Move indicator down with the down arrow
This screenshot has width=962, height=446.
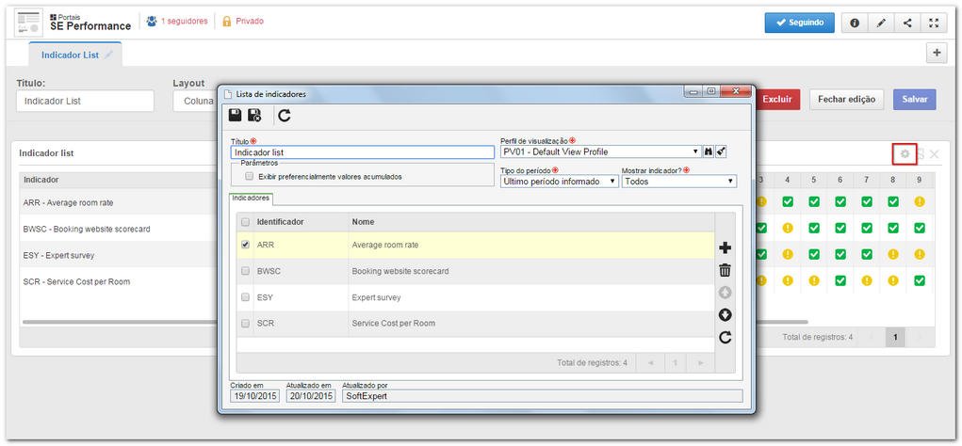click(725, 315)
